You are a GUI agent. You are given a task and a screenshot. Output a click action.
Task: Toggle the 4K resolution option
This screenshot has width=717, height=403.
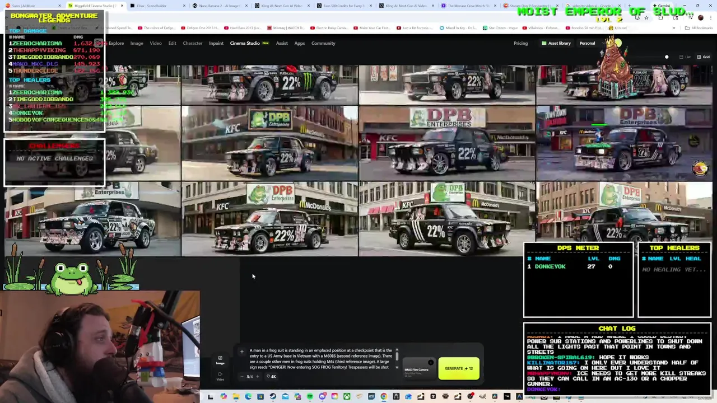coord(271,376)
